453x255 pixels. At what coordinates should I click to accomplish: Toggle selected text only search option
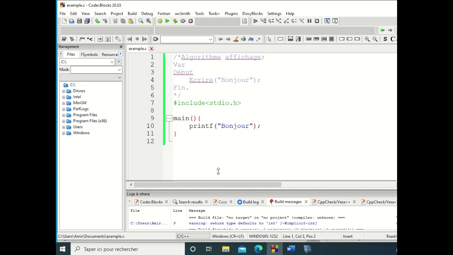243,39
